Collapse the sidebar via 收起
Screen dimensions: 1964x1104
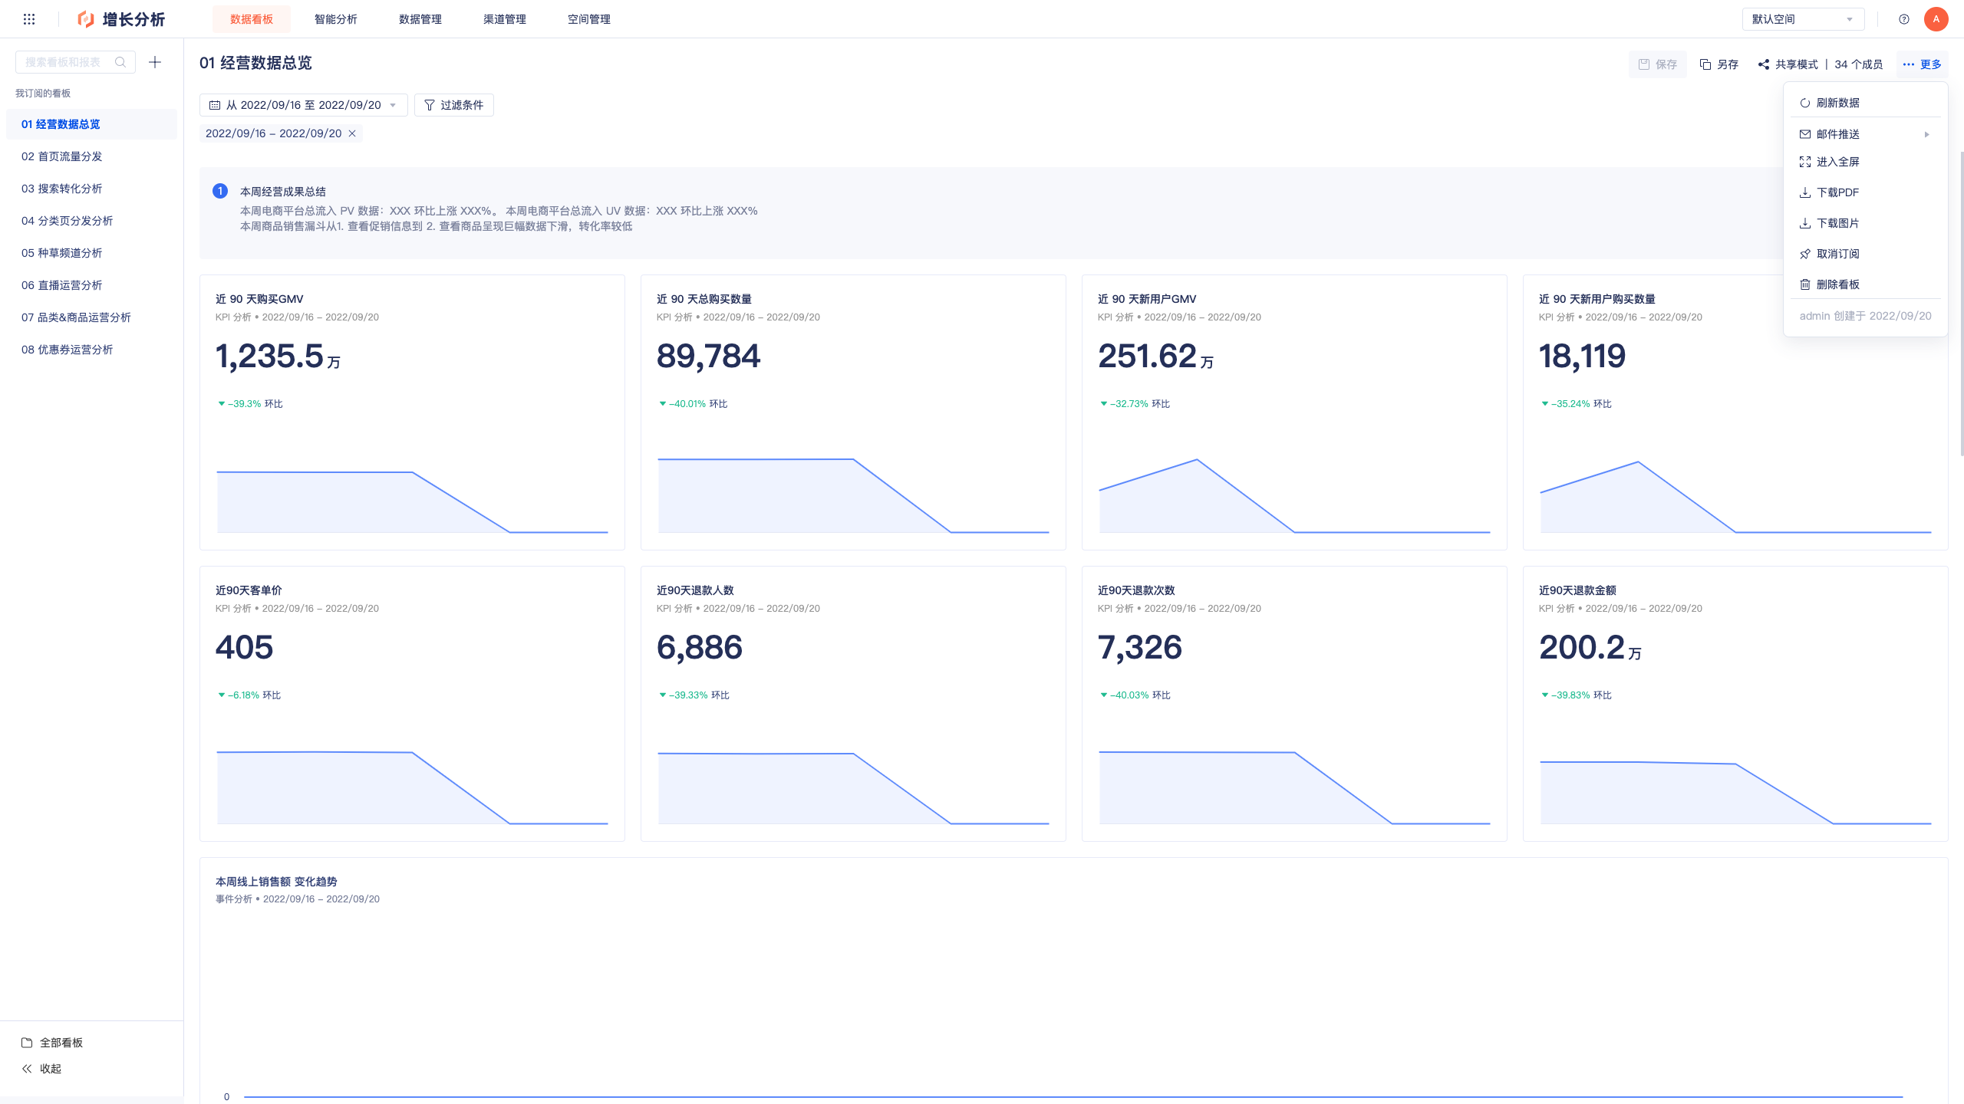(x=41, y=1069)
